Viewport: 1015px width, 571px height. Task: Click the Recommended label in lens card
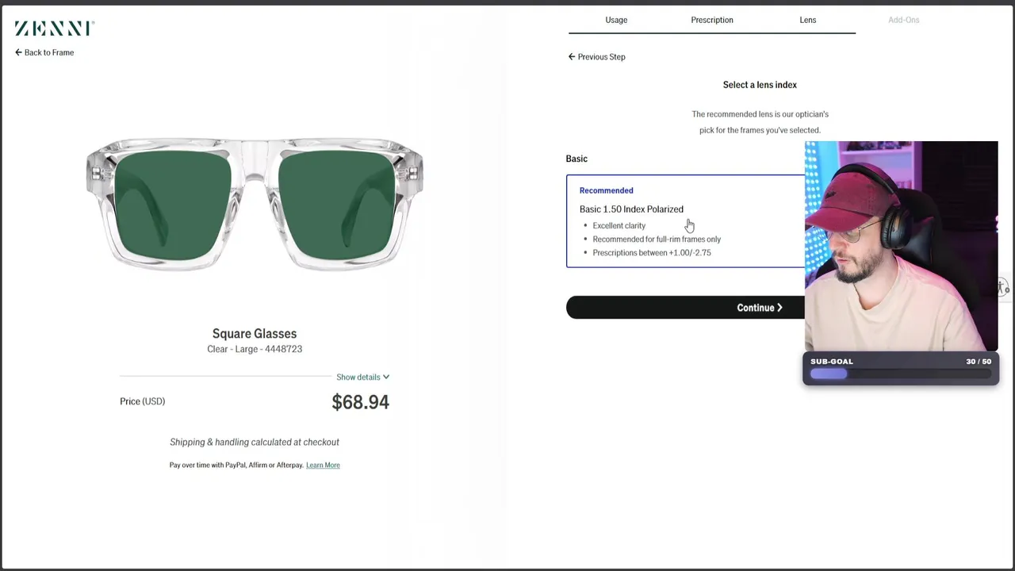(606, 190)
